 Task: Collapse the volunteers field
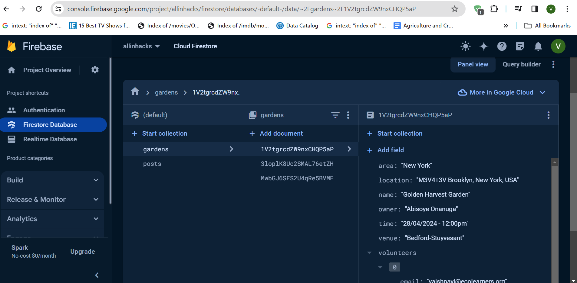pyautogui.click(x=369, y=253)
